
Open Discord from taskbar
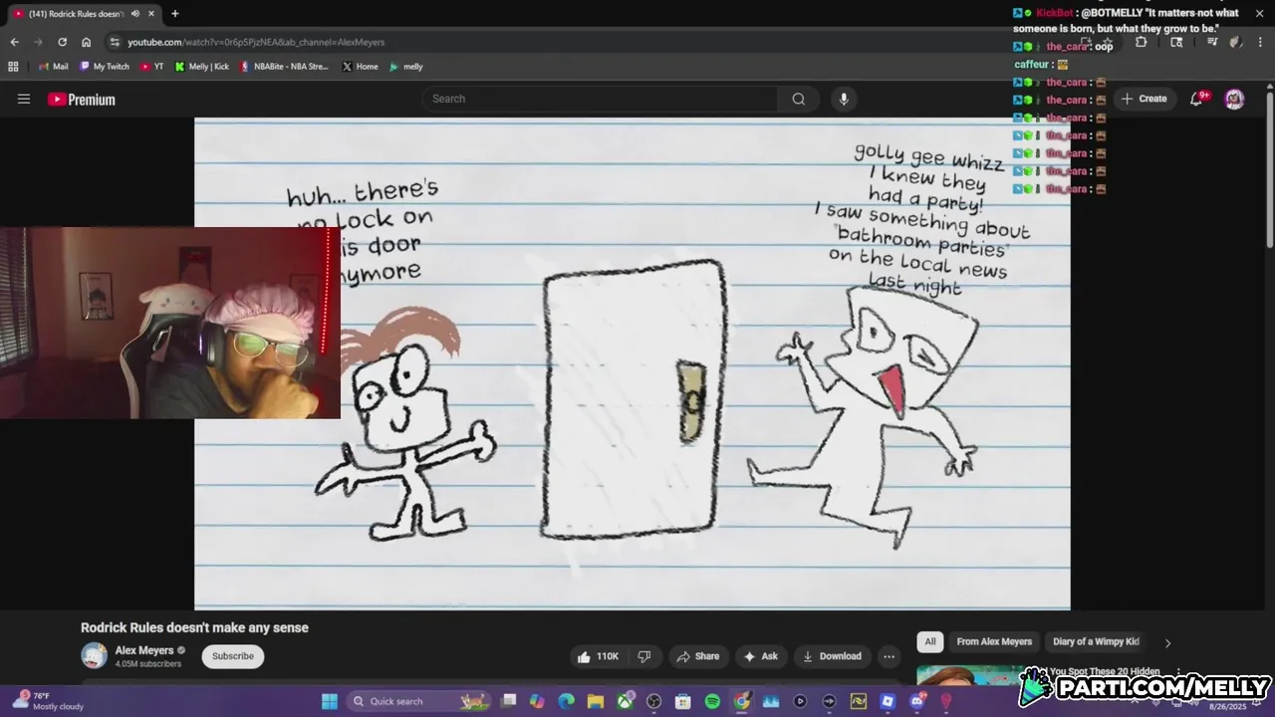pyautogui.click(x=917, y=701)
